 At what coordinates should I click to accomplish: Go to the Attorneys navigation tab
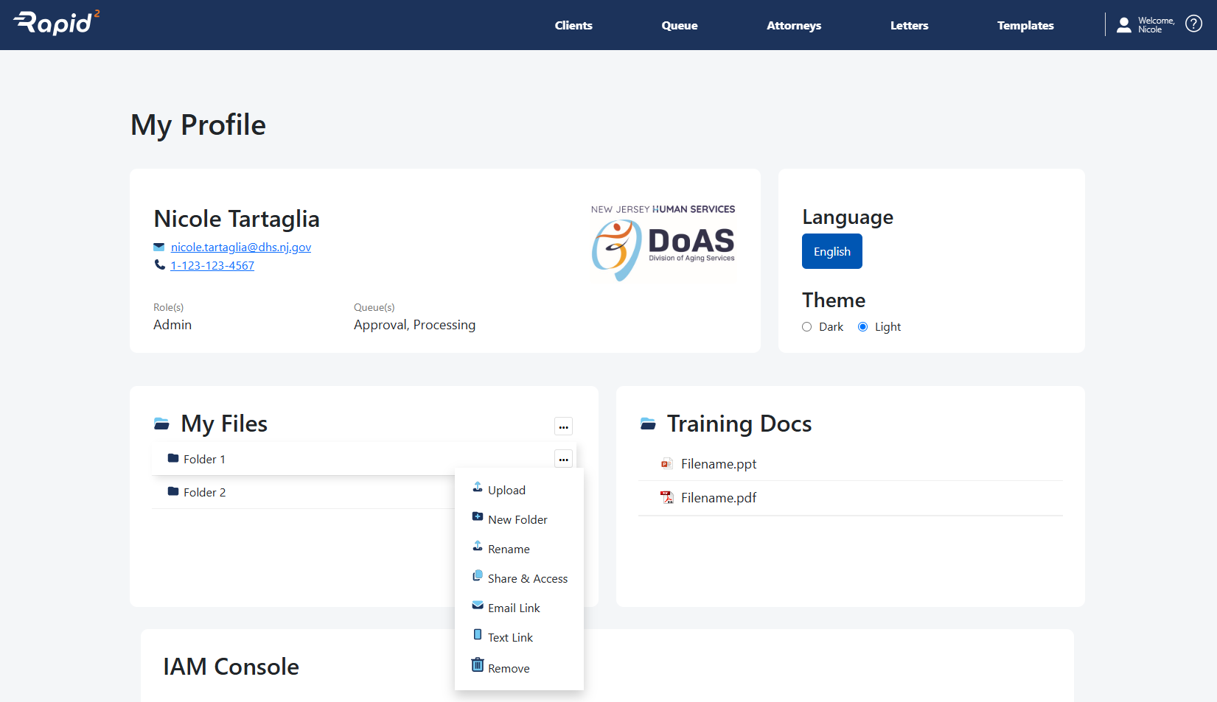click(x=793, y=26)
